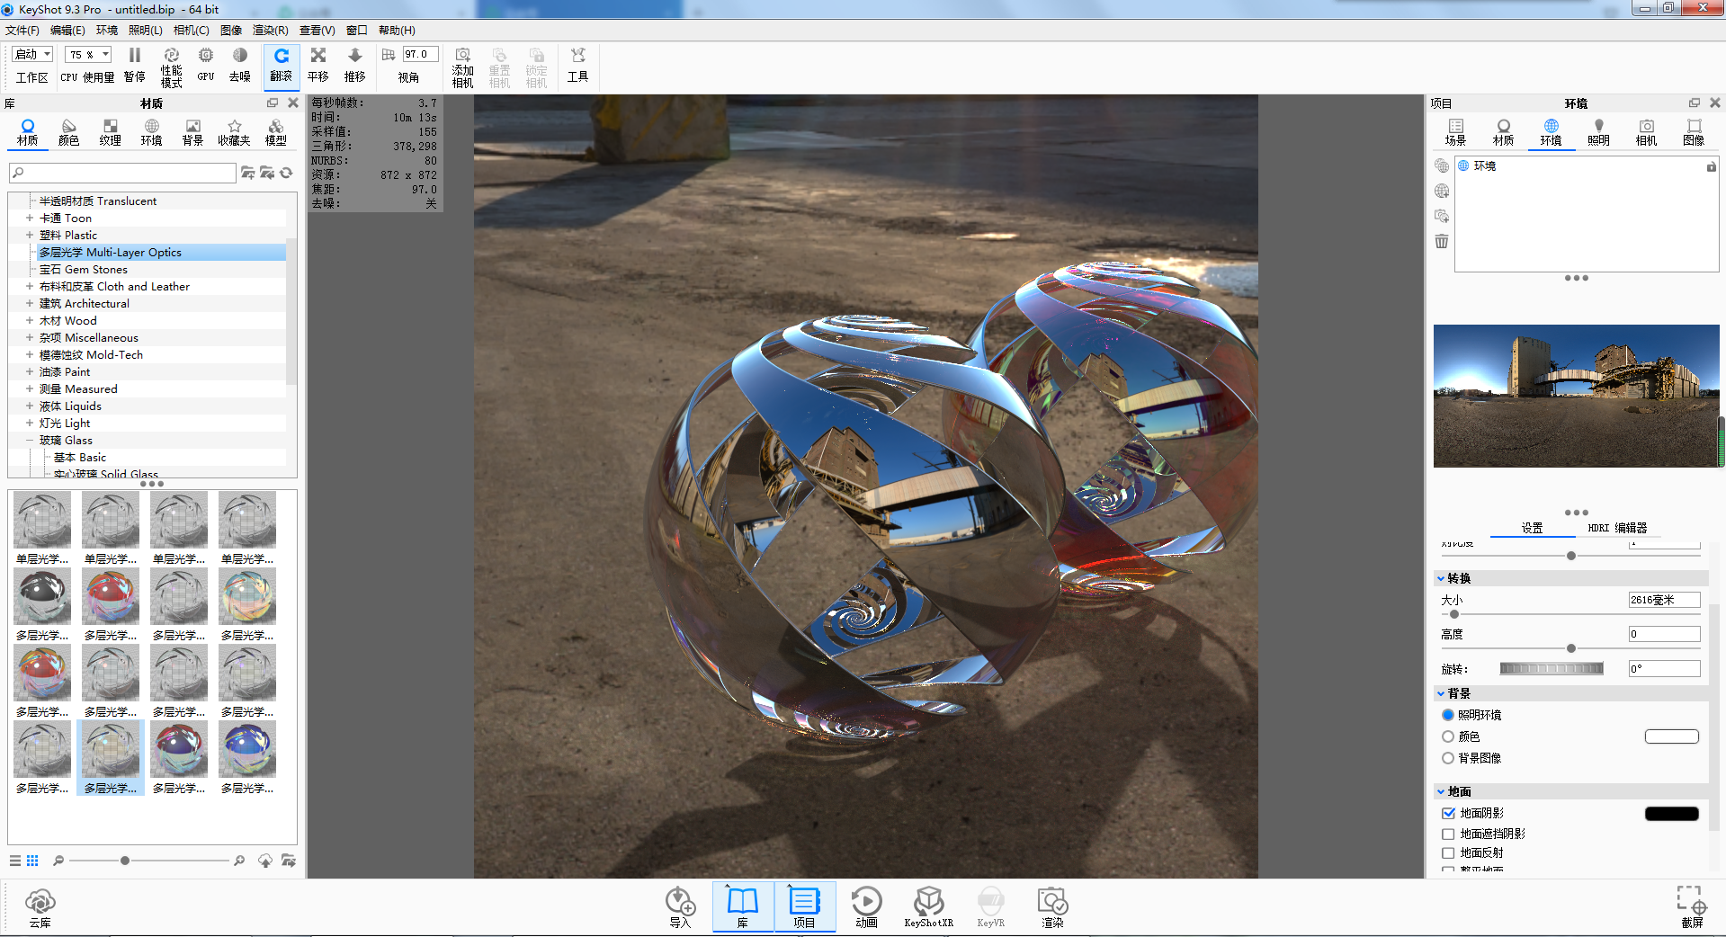This screenshot has height=937, width=1726.
Task: Collapse the 背景 section
Action: pos(1441,693)
